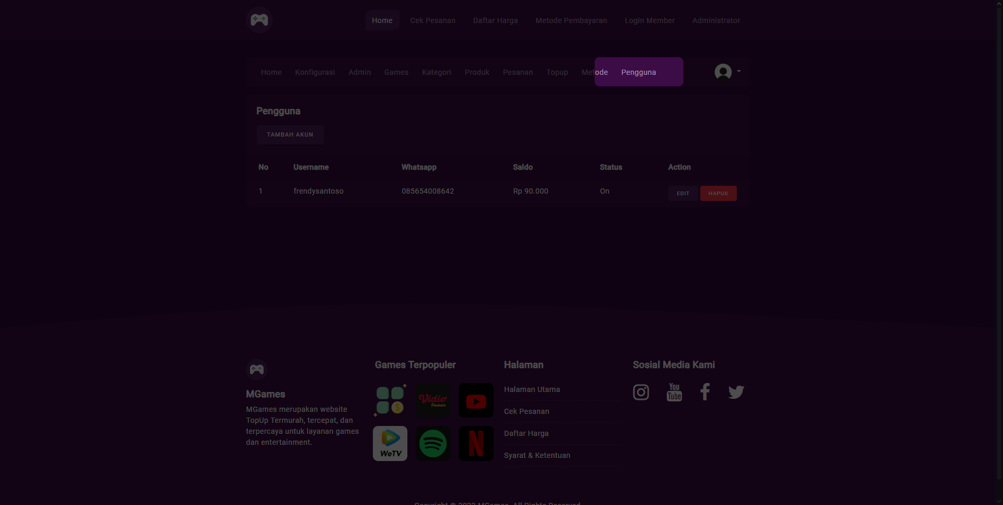Click the Saldo column header
The width and height of the screenshot is (1003, 505).
[523, 167]
